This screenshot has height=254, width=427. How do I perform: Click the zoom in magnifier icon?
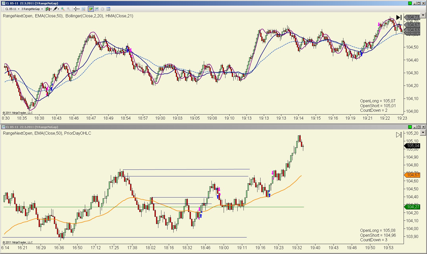coord(63,9)
